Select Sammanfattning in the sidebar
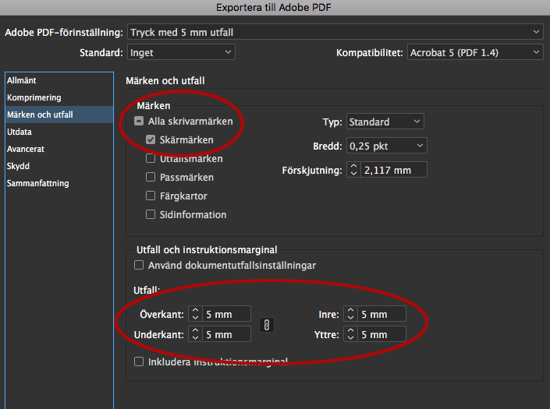The height and width of the screenshot is (409, 550). 59,183
